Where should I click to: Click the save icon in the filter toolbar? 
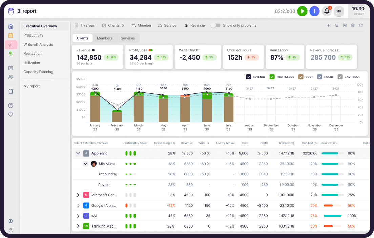[x=345, y=25]
